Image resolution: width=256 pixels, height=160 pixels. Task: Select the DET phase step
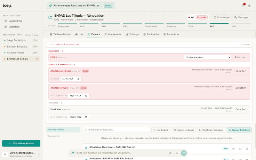point(219,25)
